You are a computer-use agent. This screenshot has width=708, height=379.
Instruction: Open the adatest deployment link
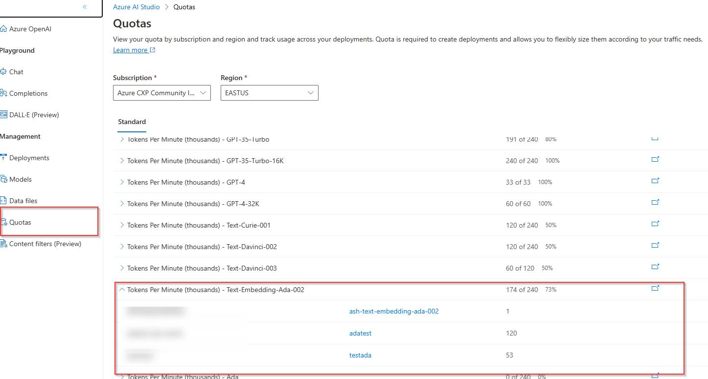[361, 333]
